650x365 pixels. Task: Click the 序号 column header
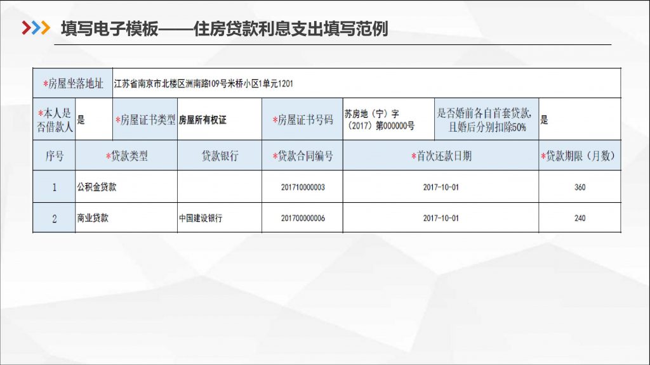point(54,156)
